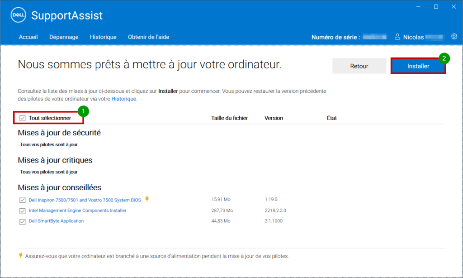Open Dell Inspiron 7500/7501 BIOS link

85,200
